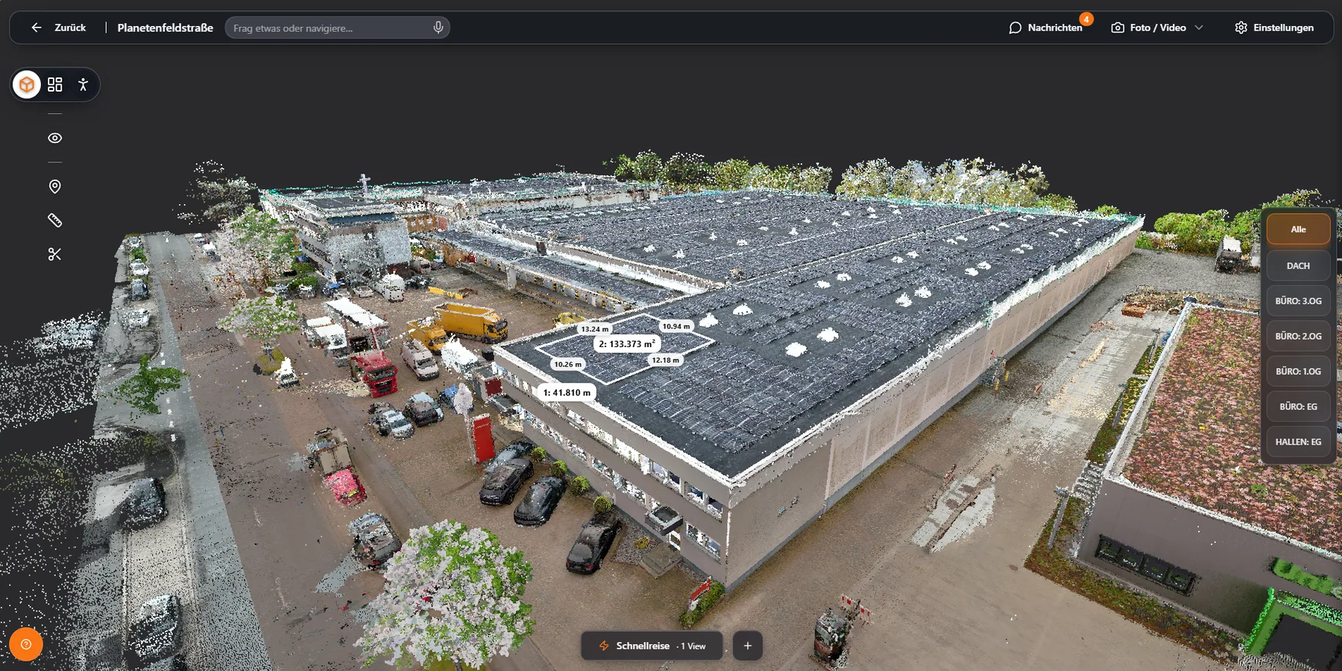The image size is (1342, 671).
Task: Click the 10.94 m edge length label
Action: click(676, 326)
